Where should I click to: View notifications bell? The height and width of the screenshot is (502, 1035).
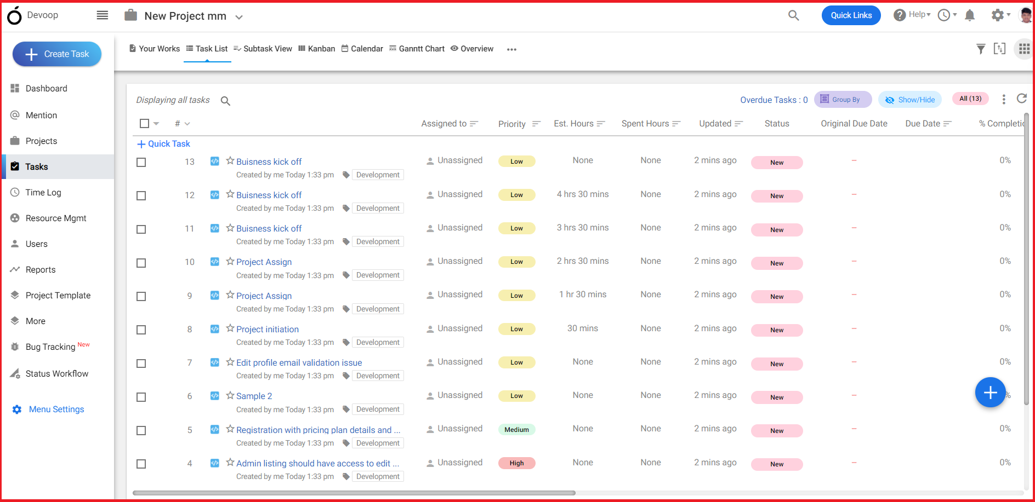(970, 15)
